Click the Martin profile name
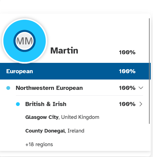The width and height of the screenshot is (153, 157). pyautogui.click(x=64, y=50)
